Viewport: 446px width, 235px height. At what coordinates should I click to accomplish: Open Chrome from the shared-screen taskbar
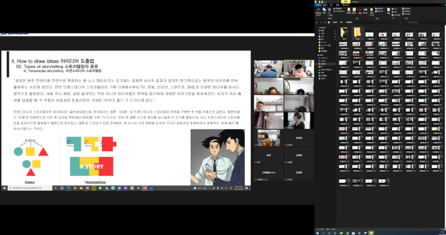point(75,188)
